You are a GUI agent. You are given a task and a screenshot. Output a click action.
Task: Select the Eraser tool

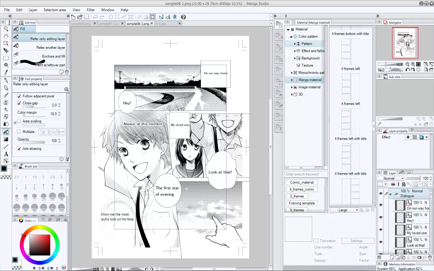(x=6, y=88)
